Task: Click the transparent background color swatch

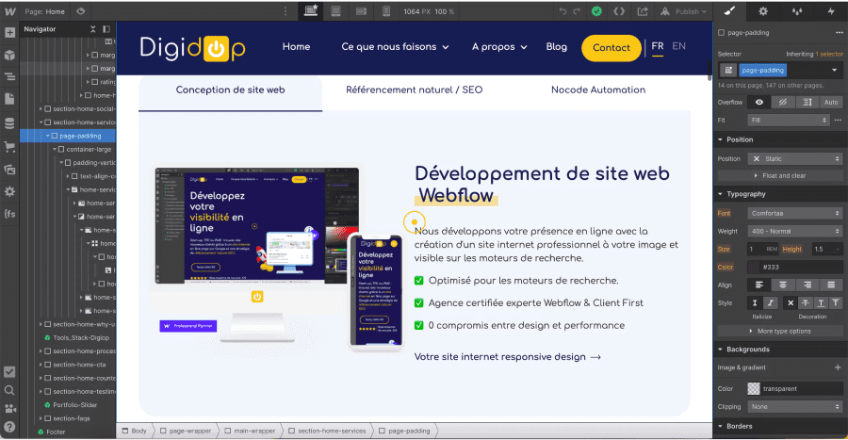Action: click(754, 388)
